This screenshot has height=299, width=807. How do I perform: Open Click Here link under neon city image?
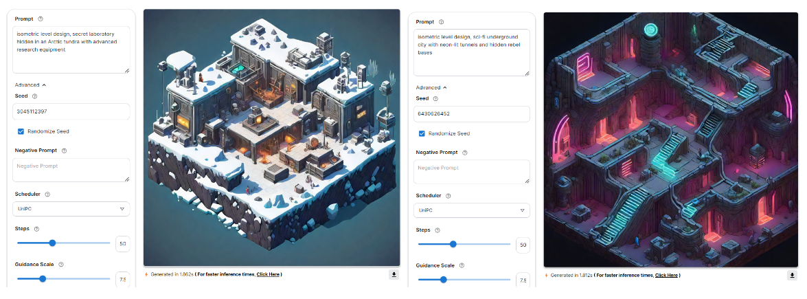point(666,275)
